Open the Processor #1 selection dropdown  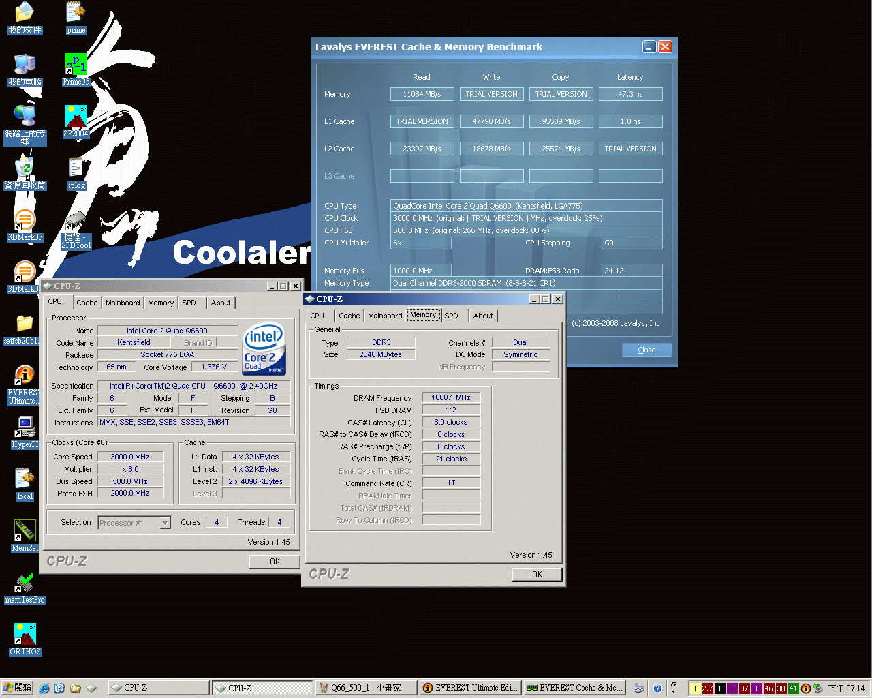(134, 523)
